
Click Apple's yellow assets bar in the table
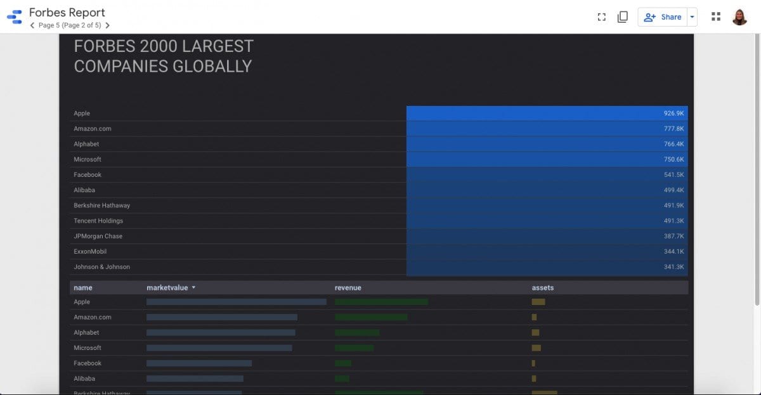pos(538,302)
